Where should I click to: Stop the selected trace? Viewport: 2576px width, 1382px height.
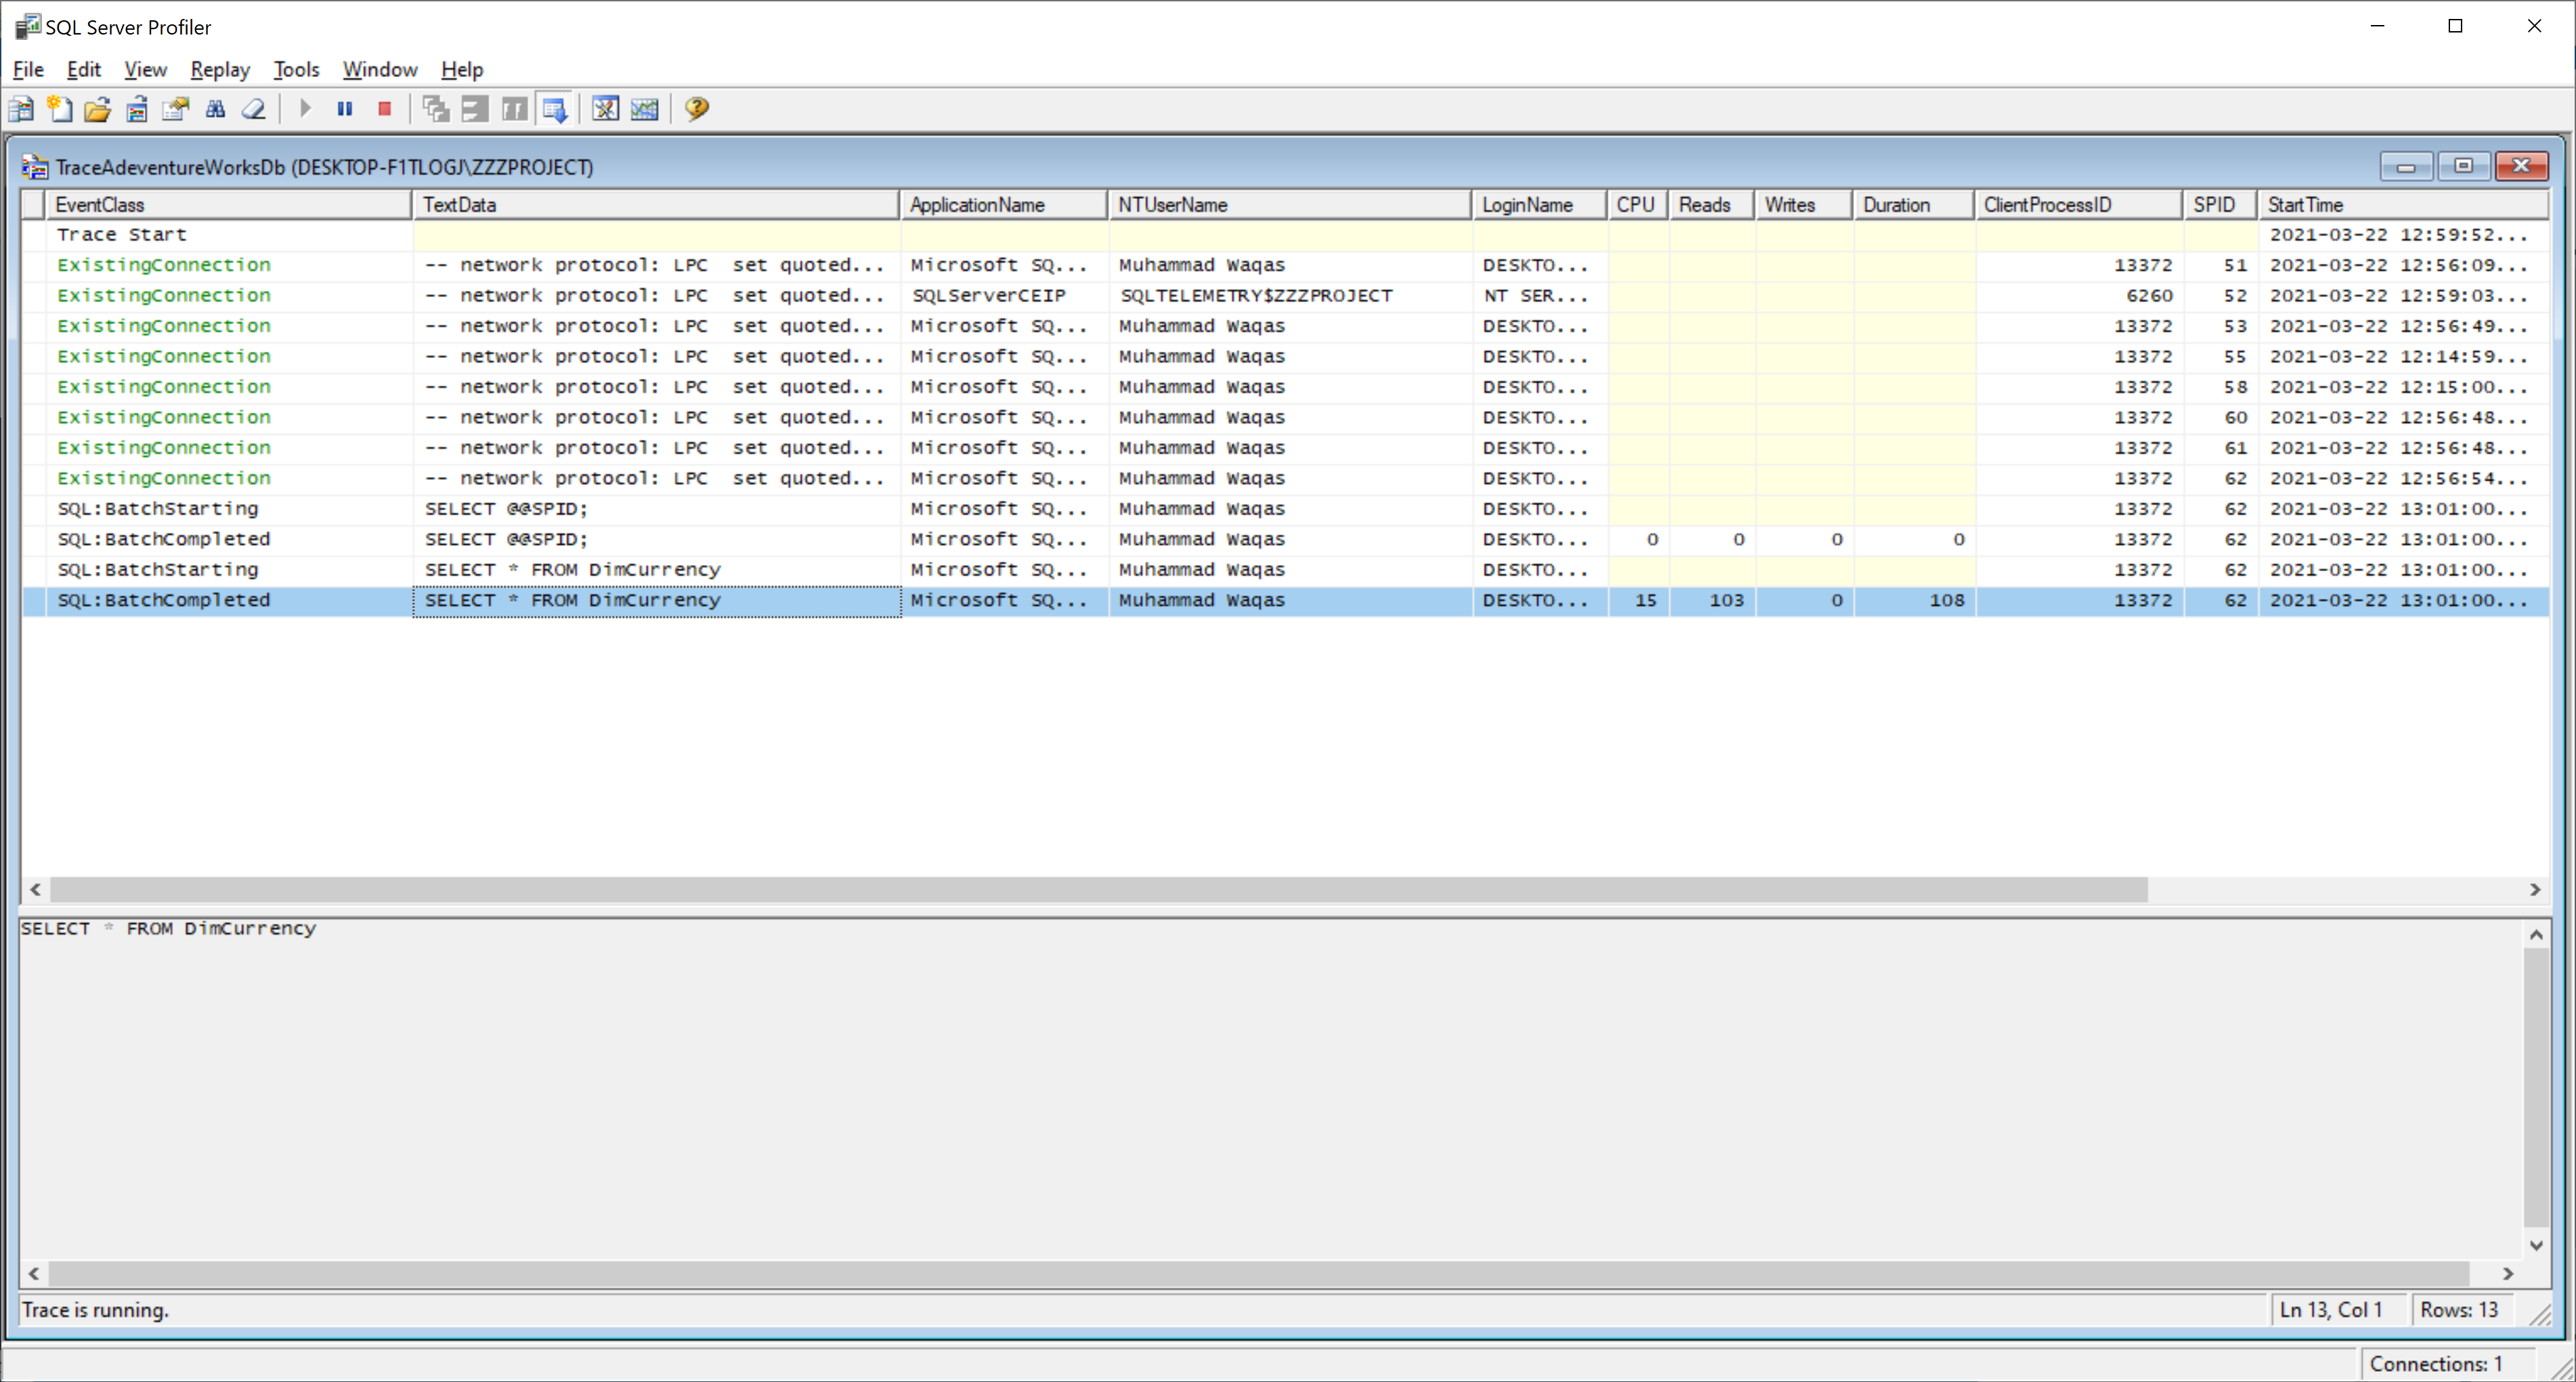[384, 109]
